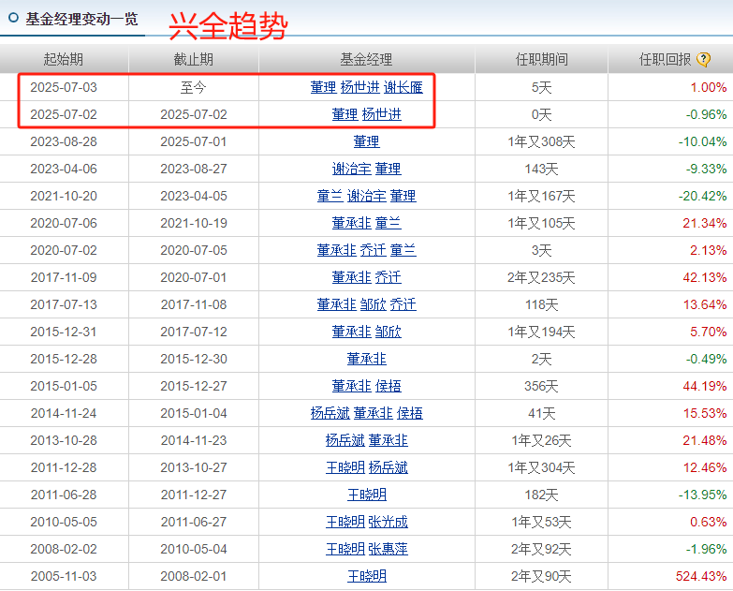This screenshot has width=733, height=591.
Task: Select the -1.96% return value
Action: point(707,549)
